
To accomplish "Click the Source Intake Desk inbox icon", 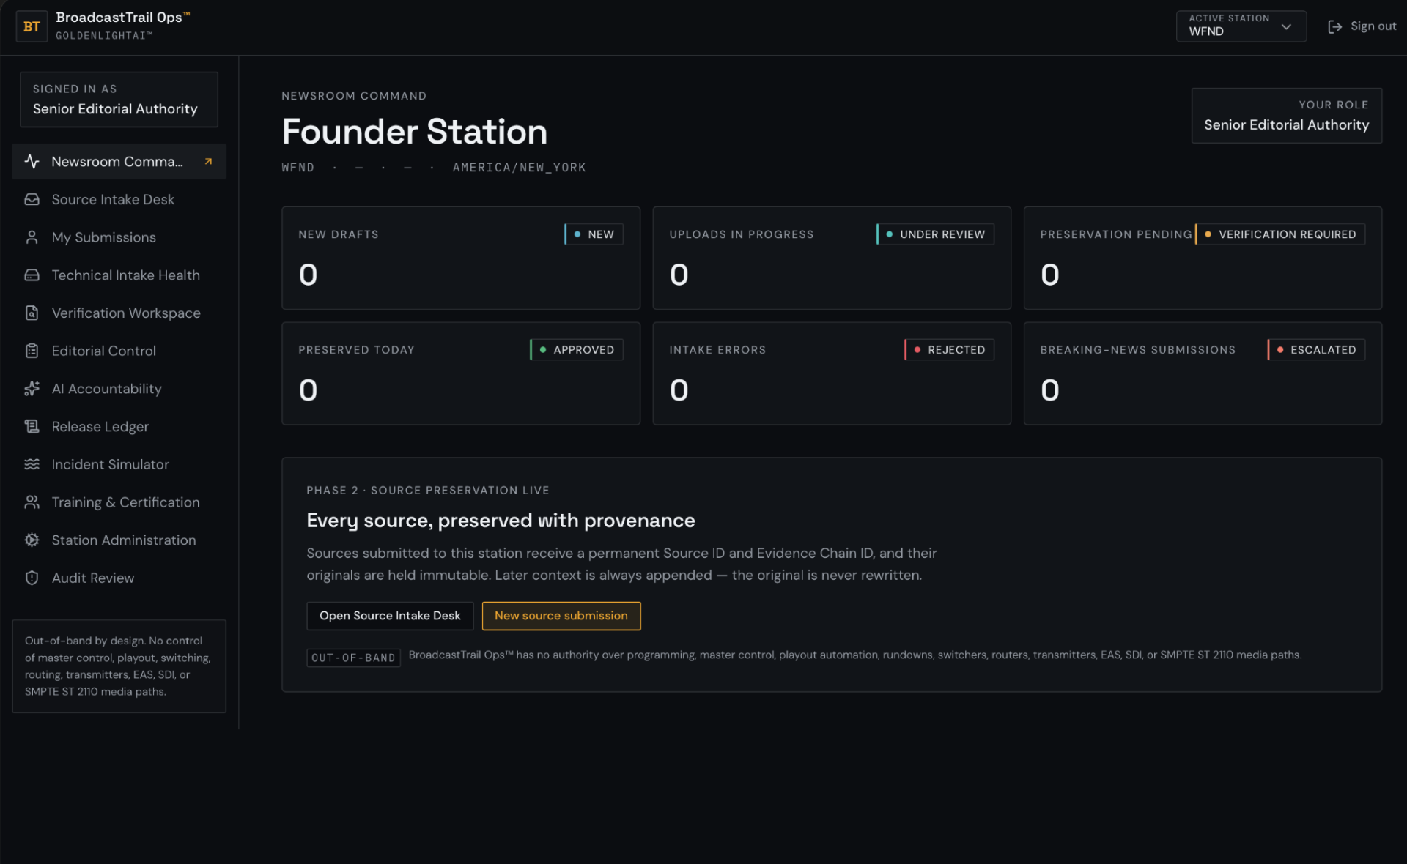I will click(x=32, y=199).
